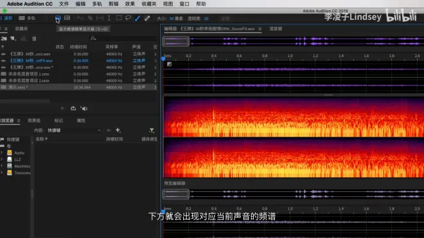The image size is (424, 238).
Task: Click the HUD gain icon on waveform
Action: click(169, 64)
